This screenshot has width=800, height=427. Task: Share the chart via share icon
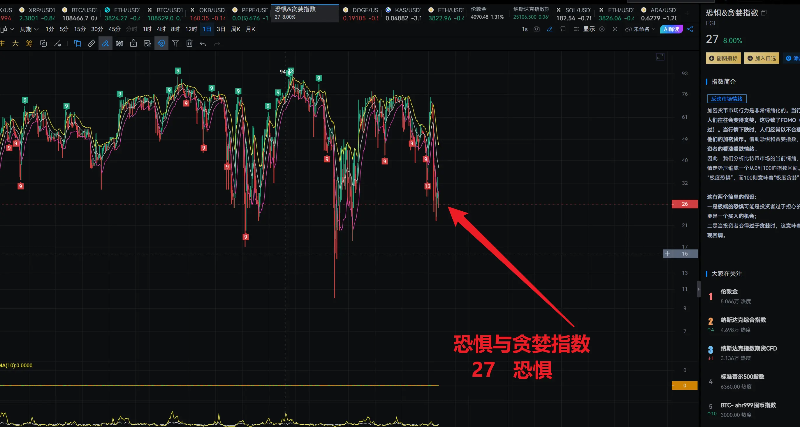tap(690, 29)
